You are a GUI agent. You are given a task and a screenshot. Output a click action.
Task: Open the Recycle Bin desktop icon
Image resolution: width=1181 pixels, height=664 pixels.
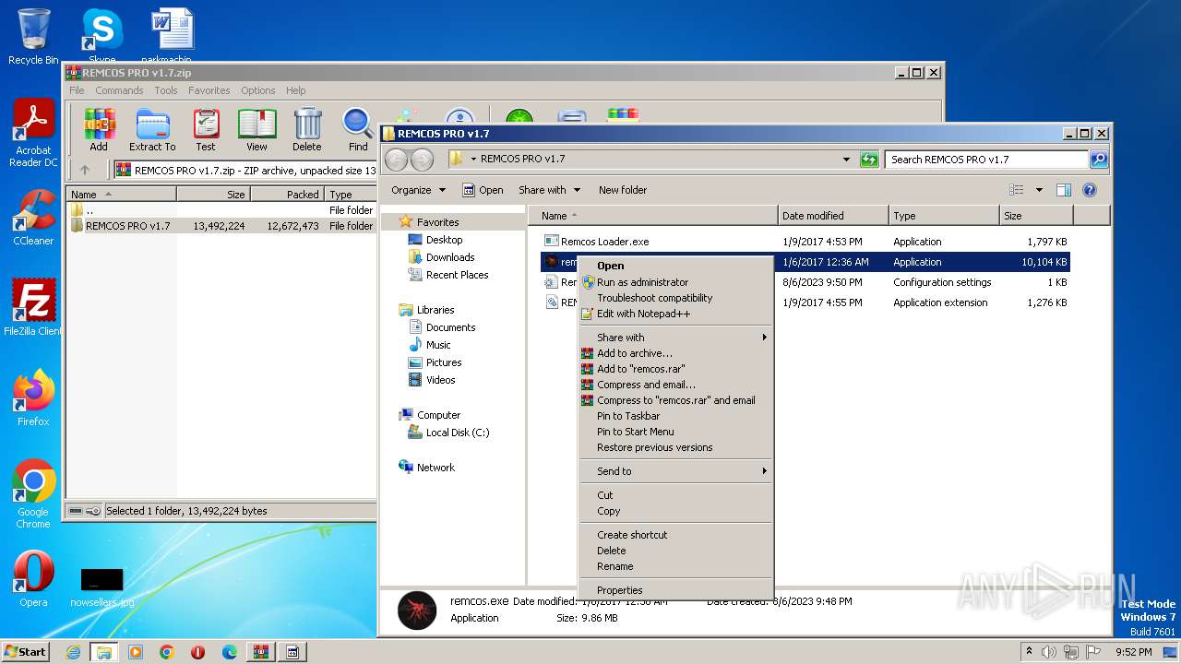tap(33, 37)
